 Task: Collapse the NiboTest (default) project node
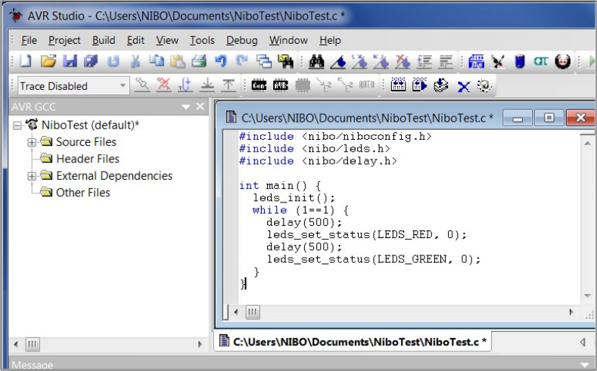pos(17,125)
